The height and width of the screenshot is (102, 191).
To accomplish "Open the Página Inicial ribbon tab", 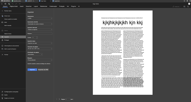I will click(14, 6).
